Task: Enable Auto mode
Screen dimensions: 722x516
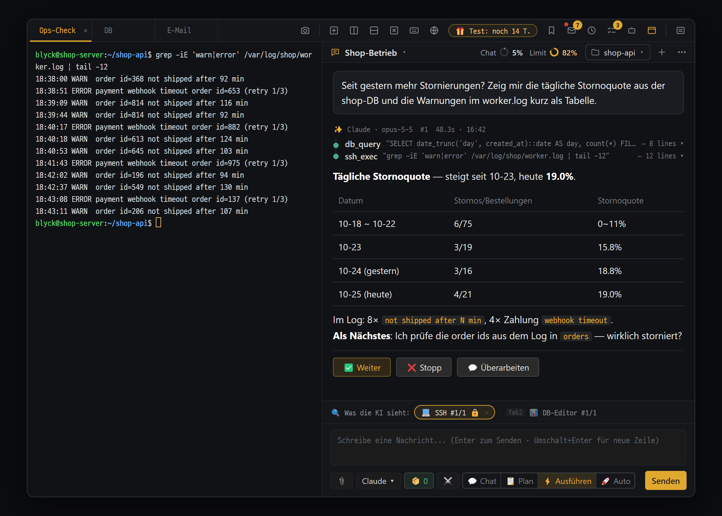Action: click(x=615, y=481)
